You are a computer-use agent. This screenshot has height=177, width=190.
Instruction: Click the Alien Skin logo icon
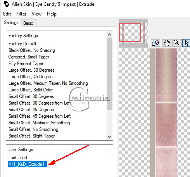point(6,4)
